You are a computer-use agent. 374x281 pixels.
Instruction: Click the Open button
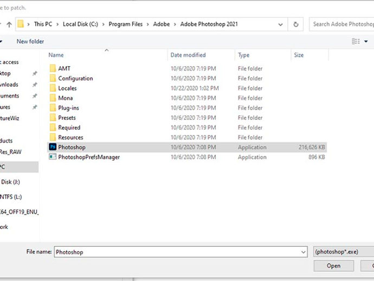pyautogui.click(x=334, y=266)
